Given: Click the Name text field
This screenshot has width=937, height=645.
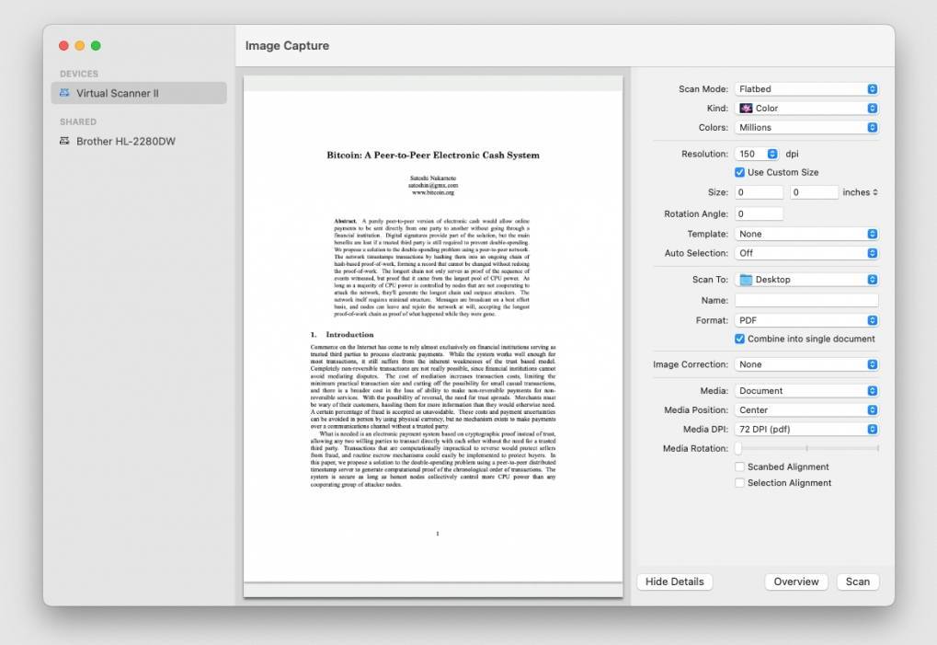Looking at the screenshot, I should tap(806, 300).
